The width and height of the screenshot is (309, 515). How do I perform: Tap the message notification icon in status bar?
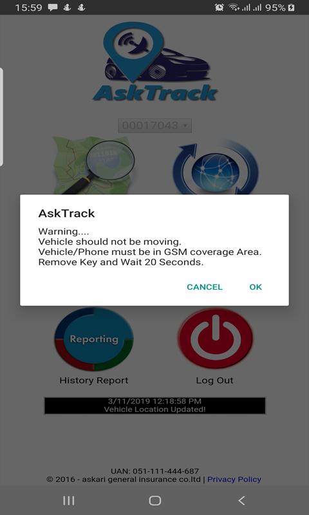click(53, 8)
